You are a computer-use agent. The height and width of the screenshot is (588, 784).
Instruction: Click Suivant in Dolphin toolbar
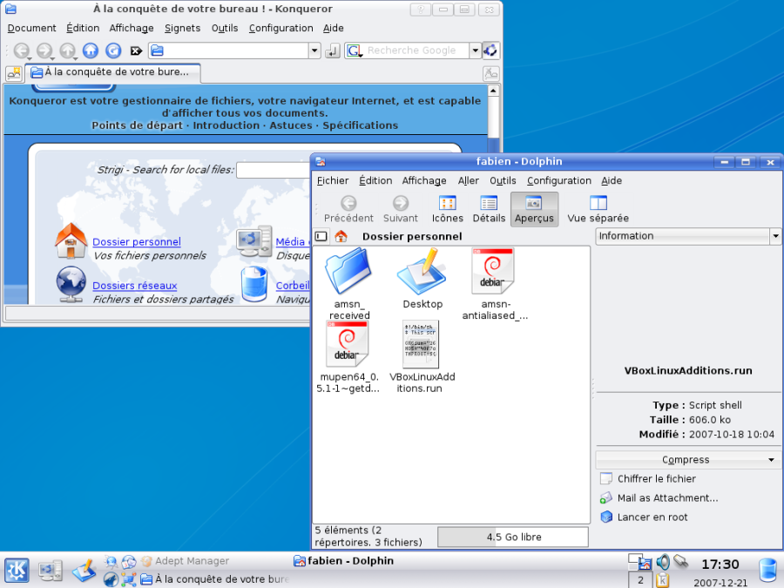400,209
